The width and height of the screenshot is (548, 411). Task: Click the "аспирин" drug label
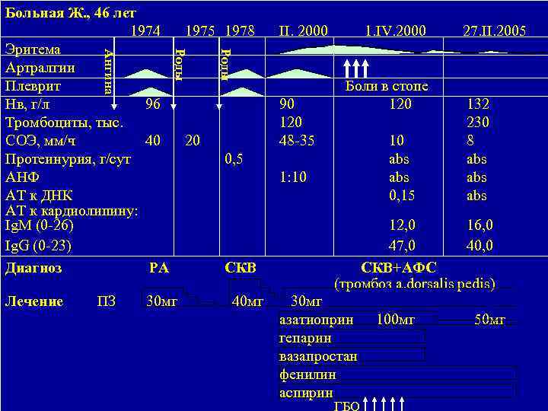306,393
